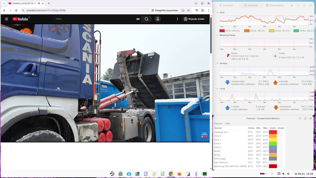This screenshot has width=316, height=178.
Task: Reload the page in Chrome
Action: pos(16,10)
